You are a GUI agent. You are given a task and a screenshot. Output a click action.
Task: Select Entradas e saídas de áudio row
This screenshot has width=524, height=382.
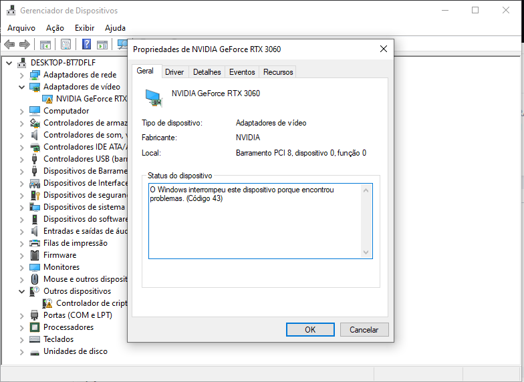(x=78, y=231)
